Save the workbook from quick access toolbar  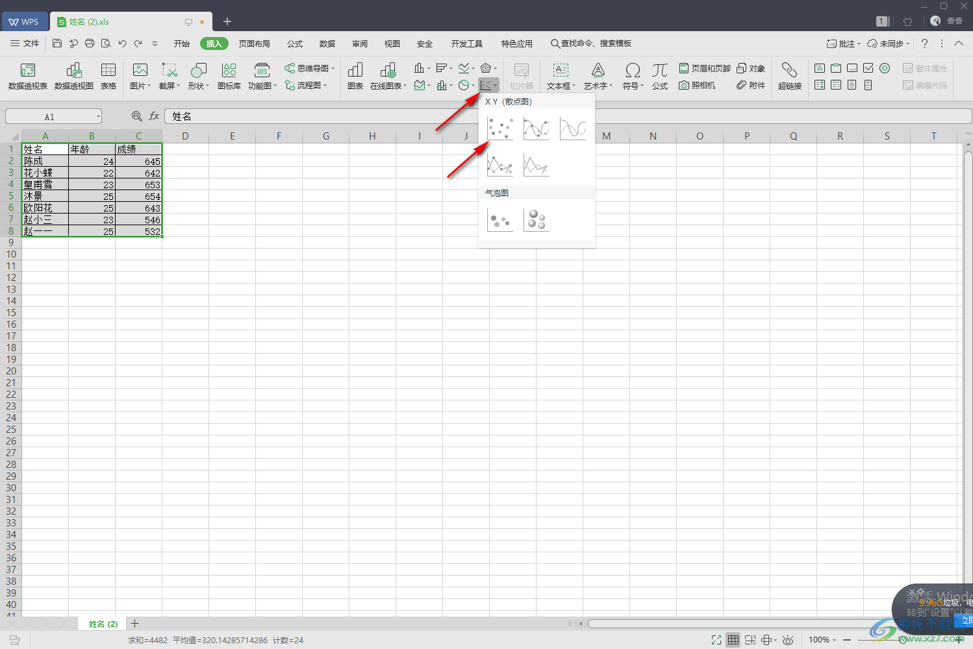[57, 43]
